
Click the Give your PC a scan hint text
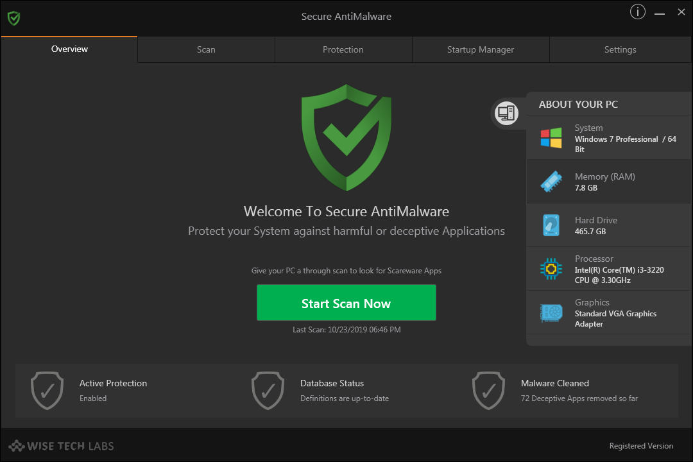point(346,271)
